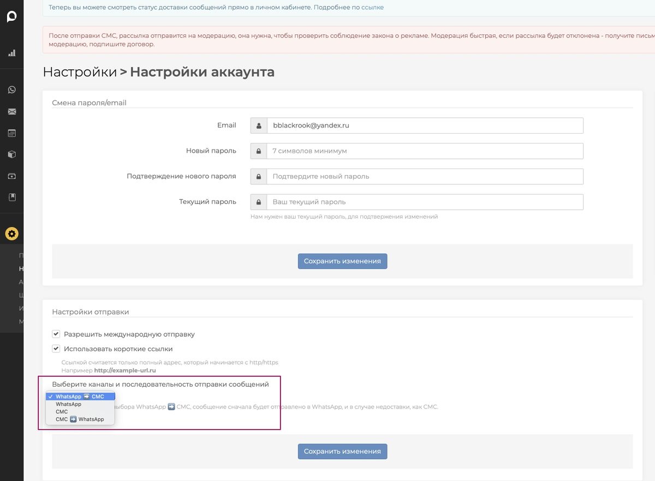The height and width of the screenshot is (481, 655).
Task: Select the 'СМС' only option
Action: click(x=62, y=412)
